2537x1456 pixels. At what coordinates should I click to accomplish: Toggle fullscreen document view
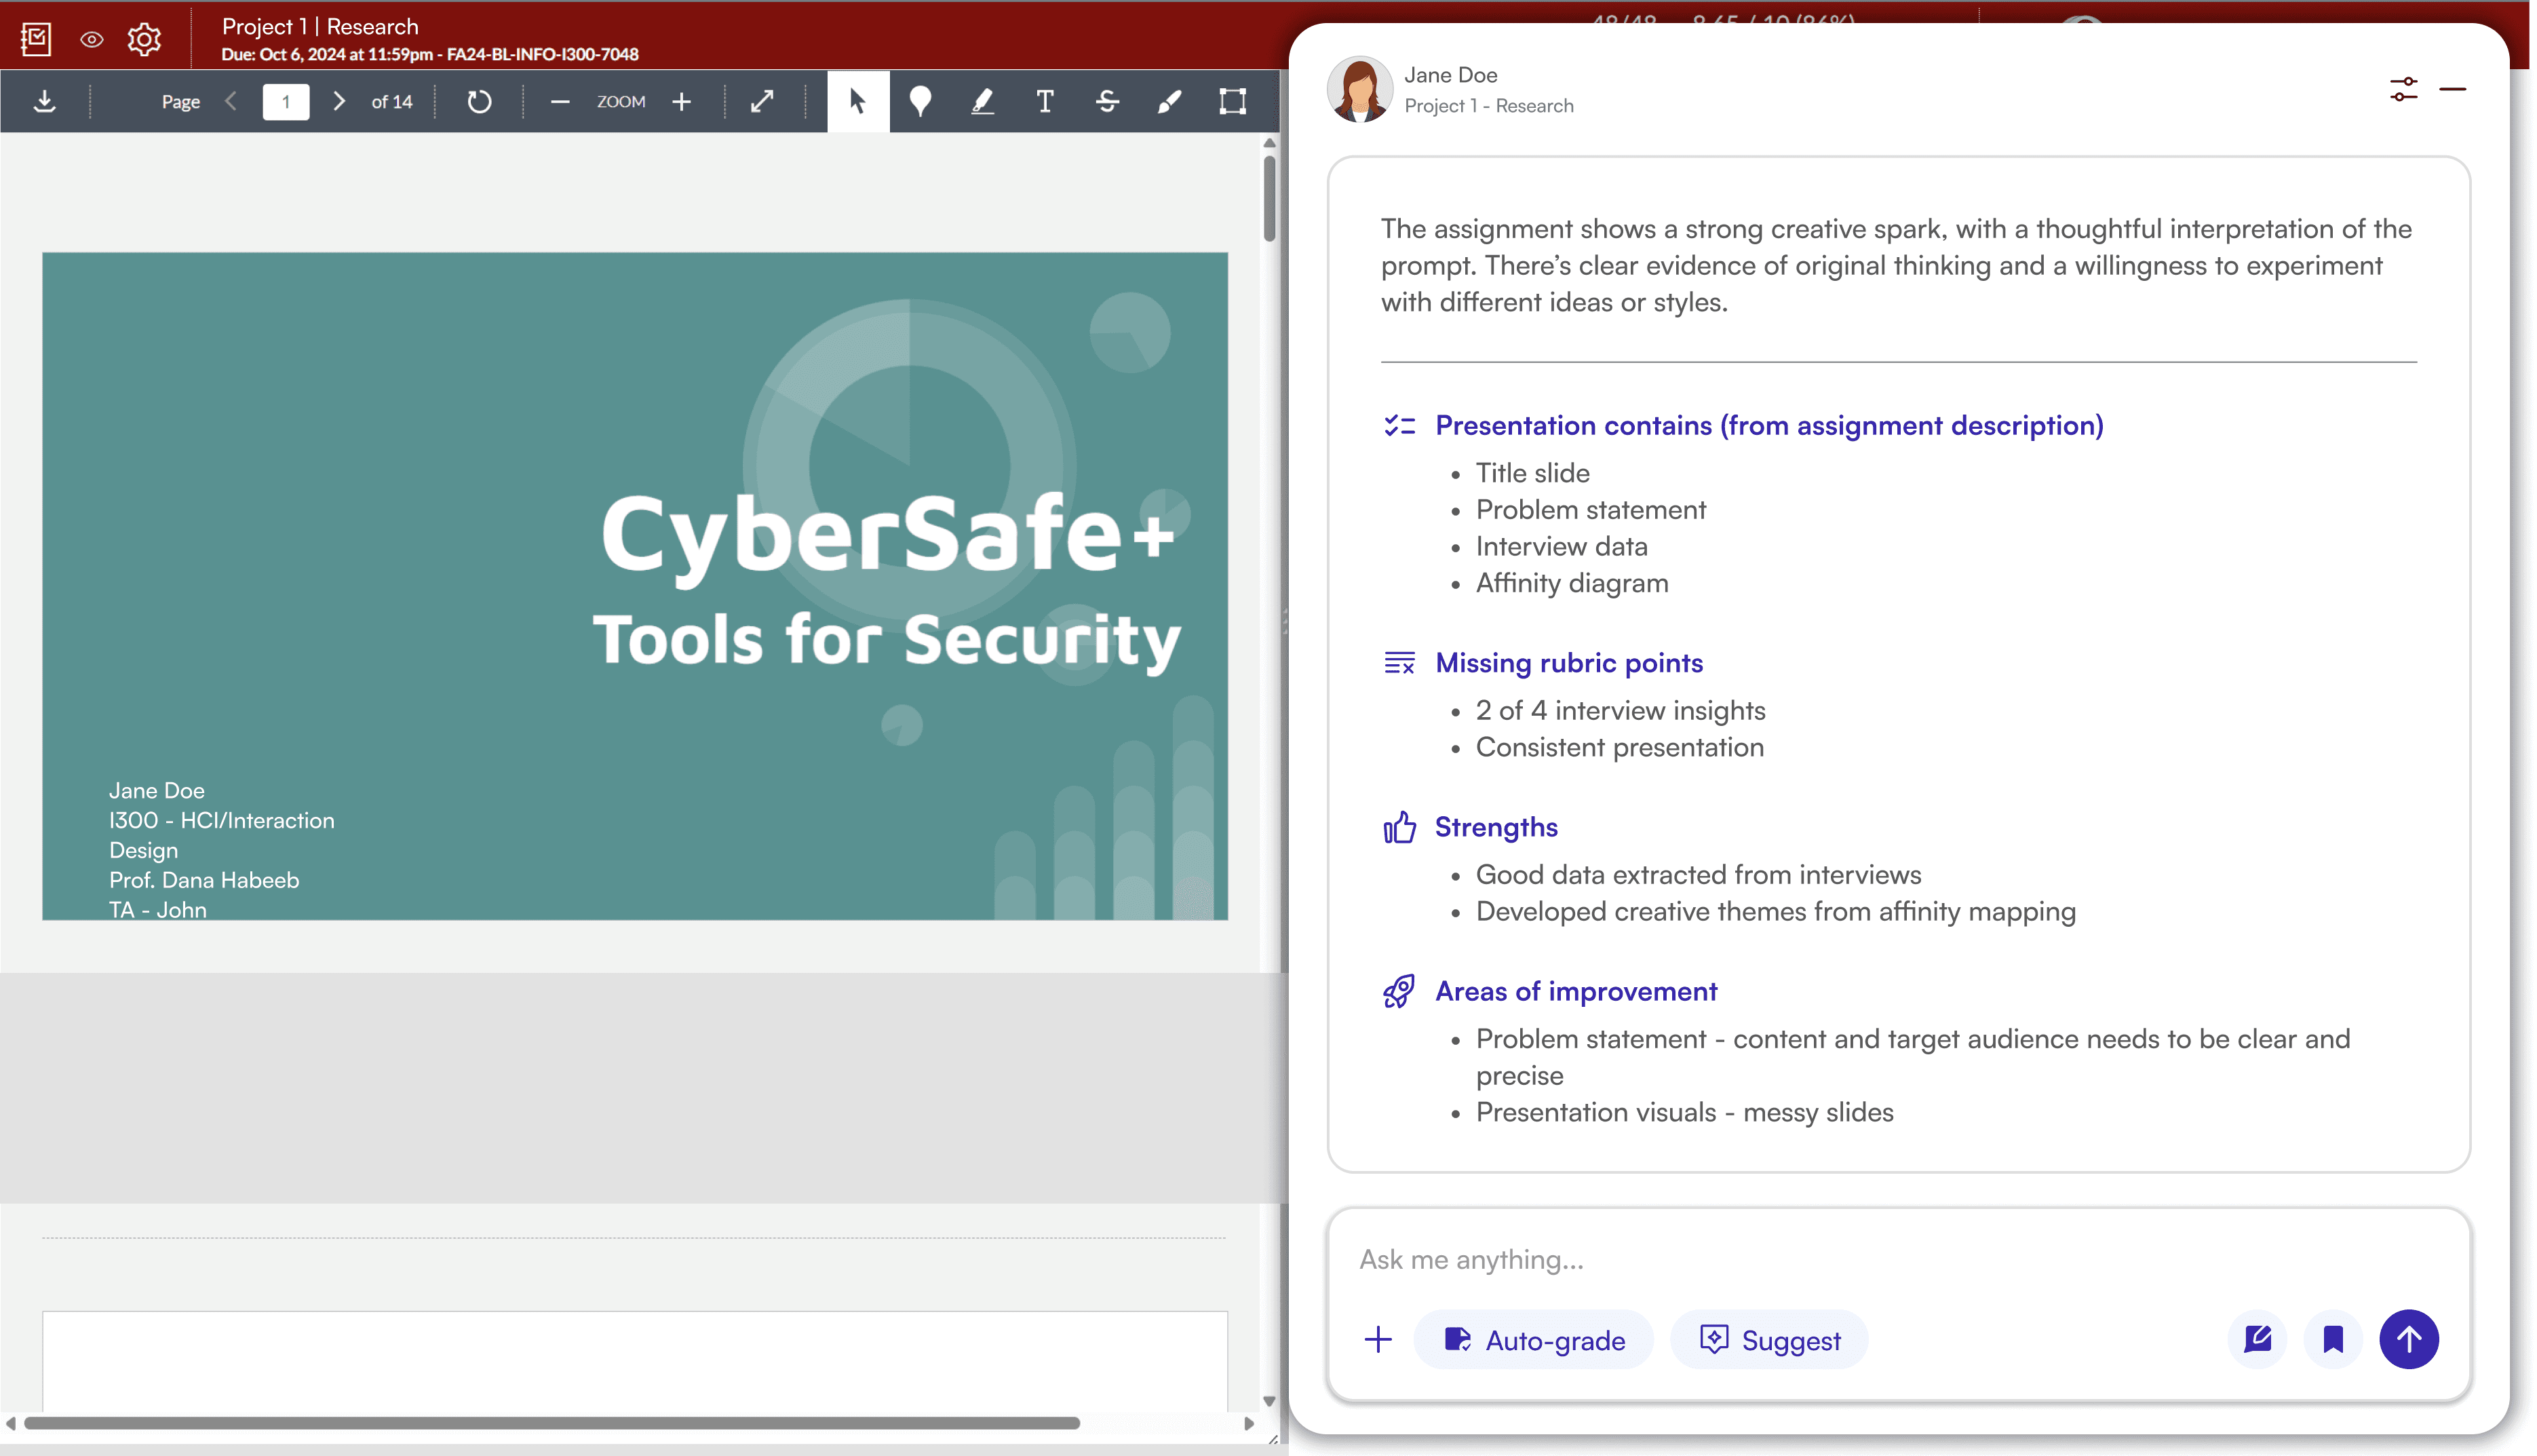click(x=762, y=101)
